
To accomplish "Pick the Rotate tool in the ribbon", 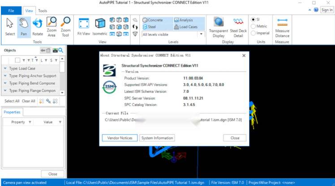I will click(x=38, y=27).
